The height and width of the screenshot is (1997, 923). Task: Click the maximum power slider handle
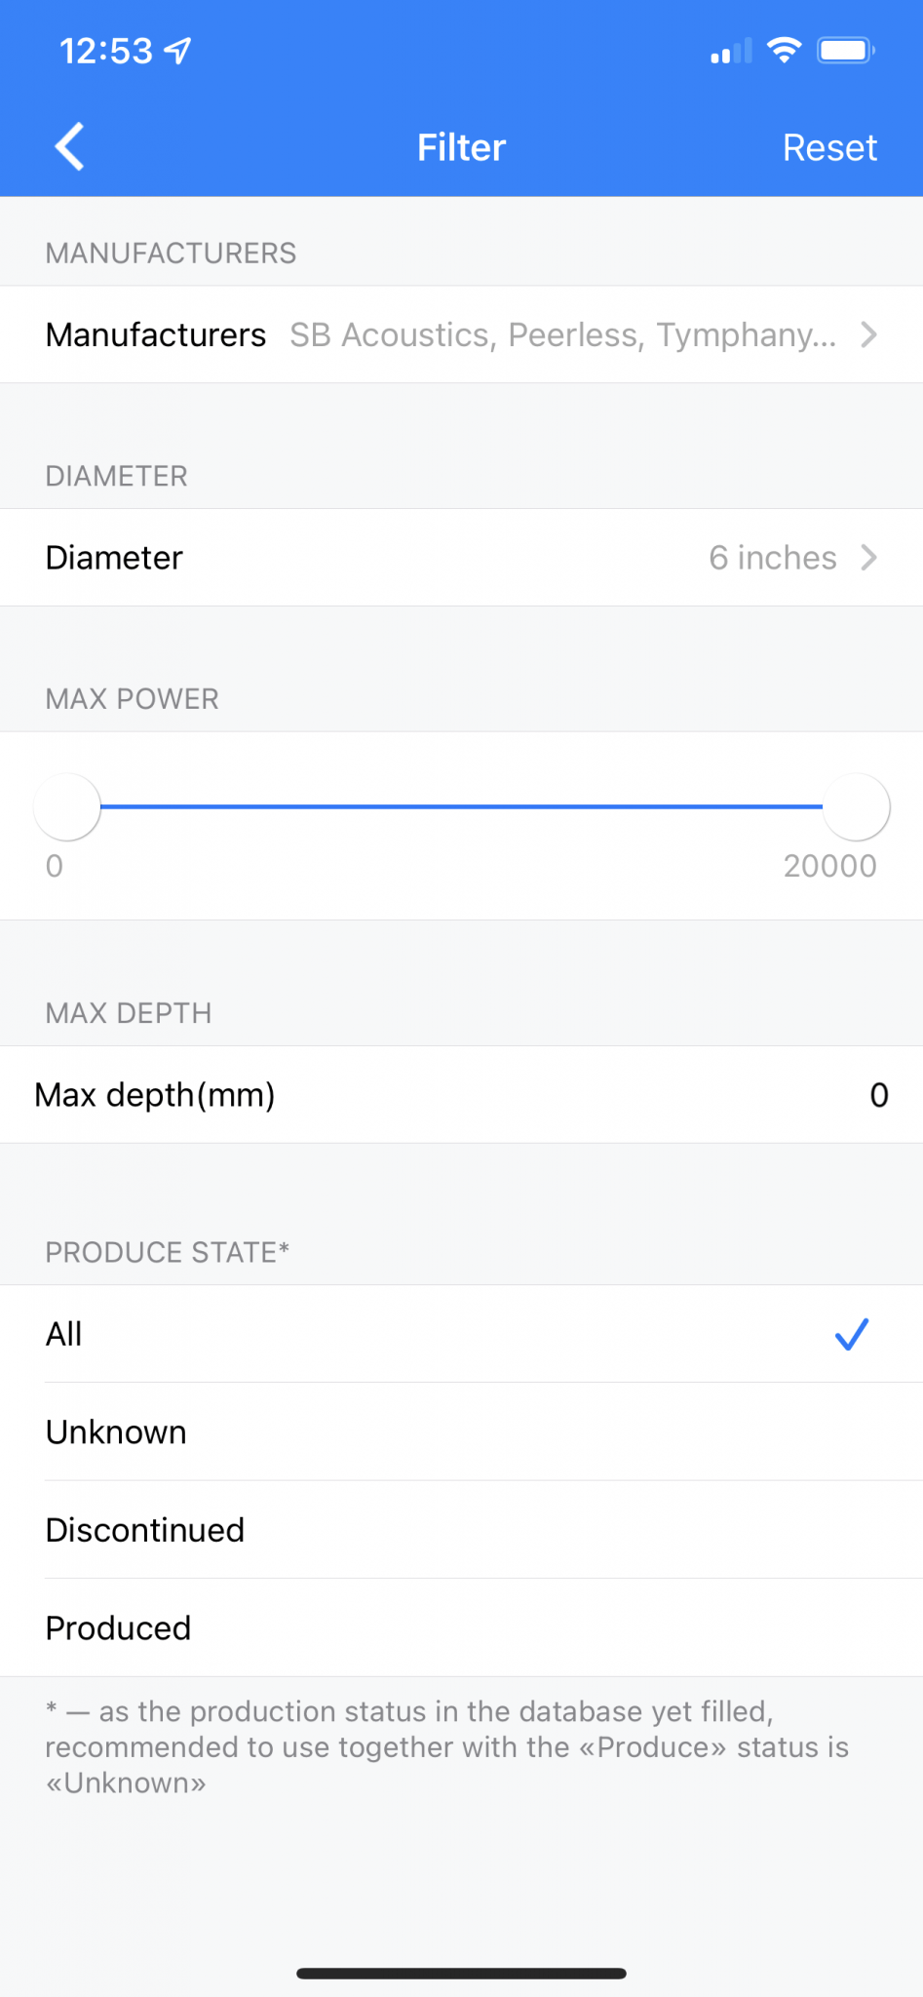pos(857,807)
